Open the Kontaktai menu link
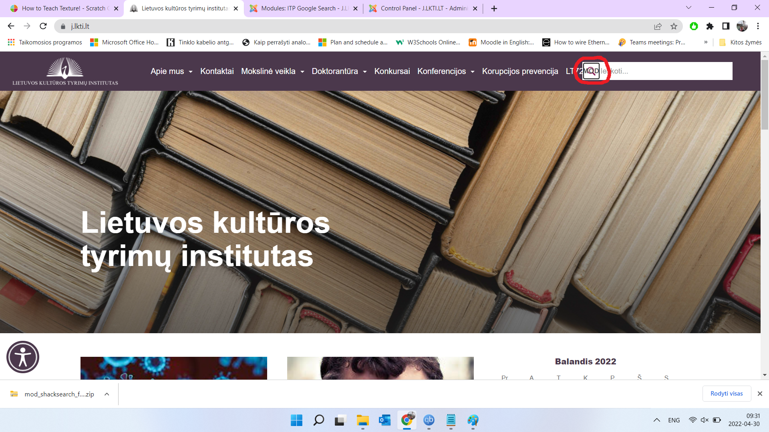Image resolution: width=769 pixels, height=432 pixels. pos(217,72)
